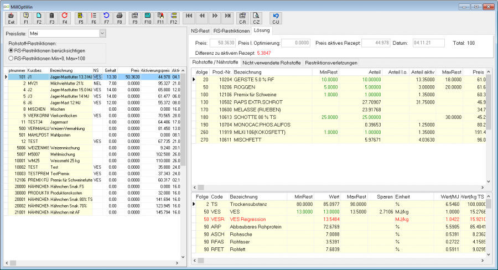The width and height of the screenshot is (498, 270).
Task: Open the Preisliste dropdown
Action: pyautogui.click(x=102, y=33)
